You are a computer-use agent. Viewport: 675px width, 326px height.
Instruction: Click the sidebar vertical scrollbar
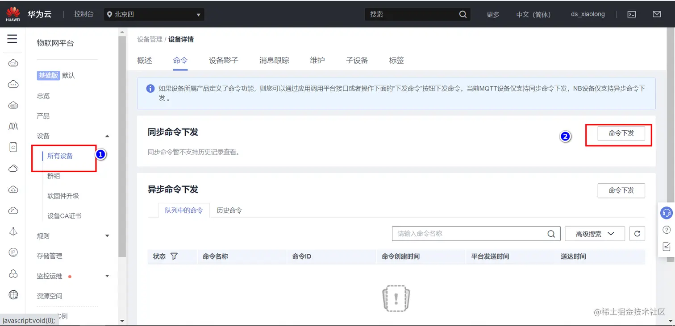tap(122, 147)
